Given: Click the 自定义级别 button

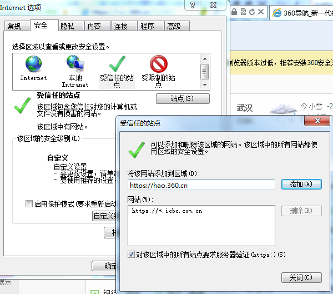Looking at the screenshot, I should (104, 216).
